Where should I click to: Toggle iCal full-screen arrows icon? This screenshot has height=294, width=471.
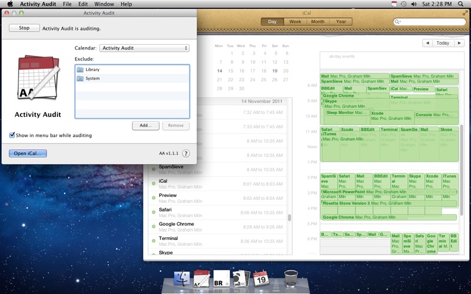click(465, 13)
